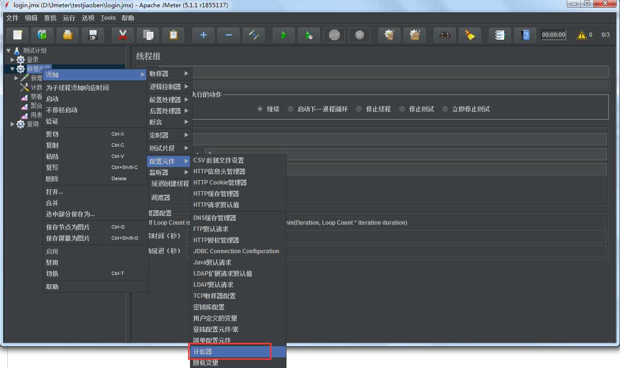
Task: Click the Help question mark icon
Action: tap(525, 35)
